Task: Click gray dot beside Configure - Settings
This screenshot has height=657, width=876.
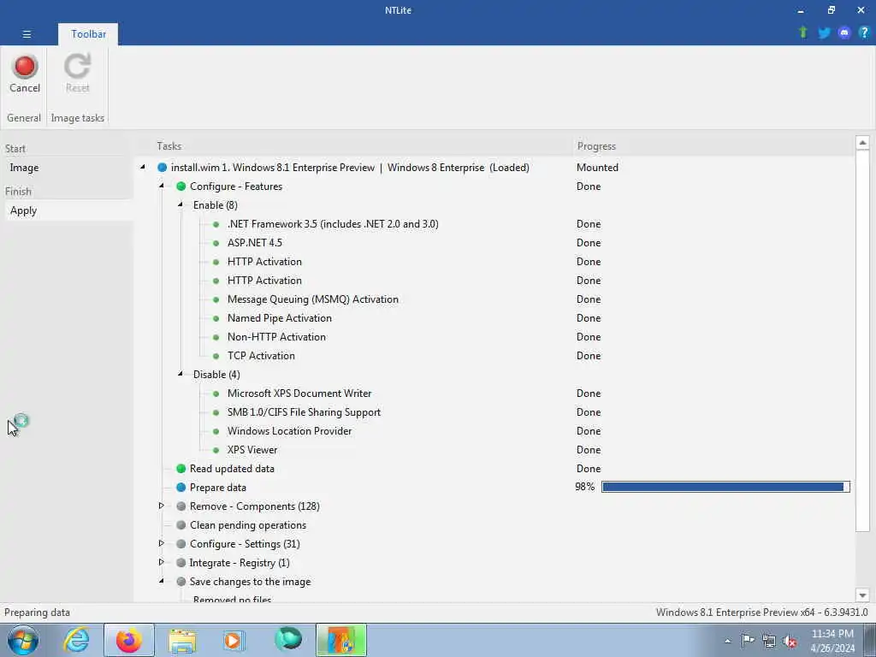Action: point(181,544)
